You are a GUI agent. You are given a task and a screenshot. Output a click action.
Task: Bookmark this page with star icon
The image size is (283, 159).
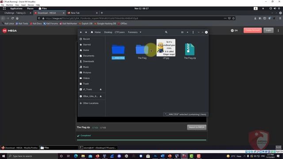coord(233,18)
